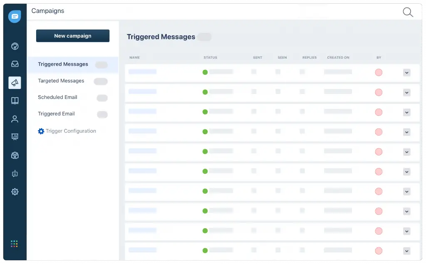Expand the chevron dropdown in seventh campaign row

pyautogui.click(x=407, y=192)
